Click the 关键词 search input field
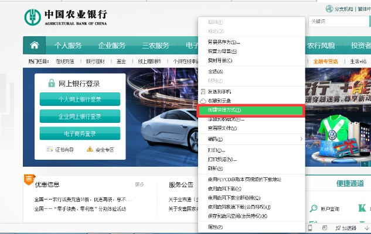Viewport: 371px width, 234px height. tap(339, 22)
